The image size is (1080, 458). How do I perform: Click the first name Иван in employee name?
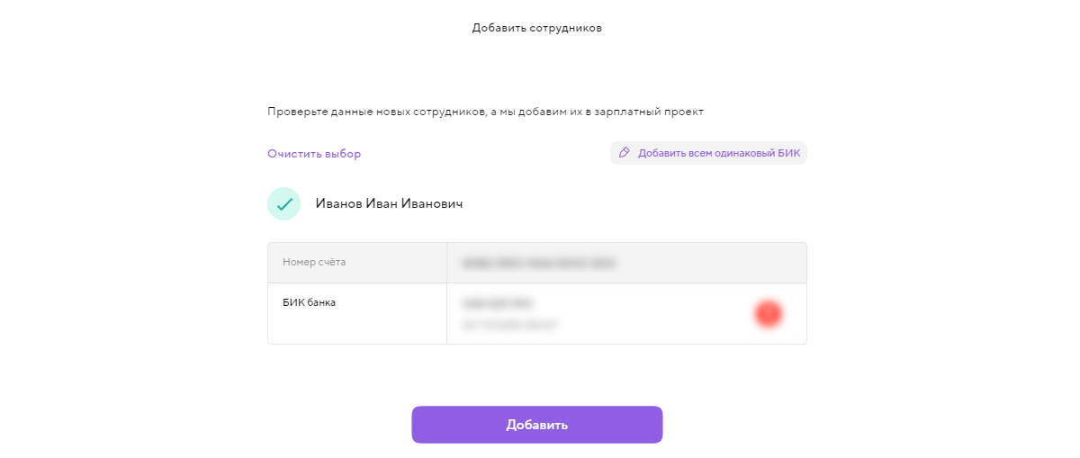click(379, 204)
